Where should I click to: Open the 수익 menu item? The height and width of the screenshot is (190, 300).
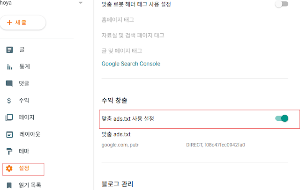click(x=24, y=101)
